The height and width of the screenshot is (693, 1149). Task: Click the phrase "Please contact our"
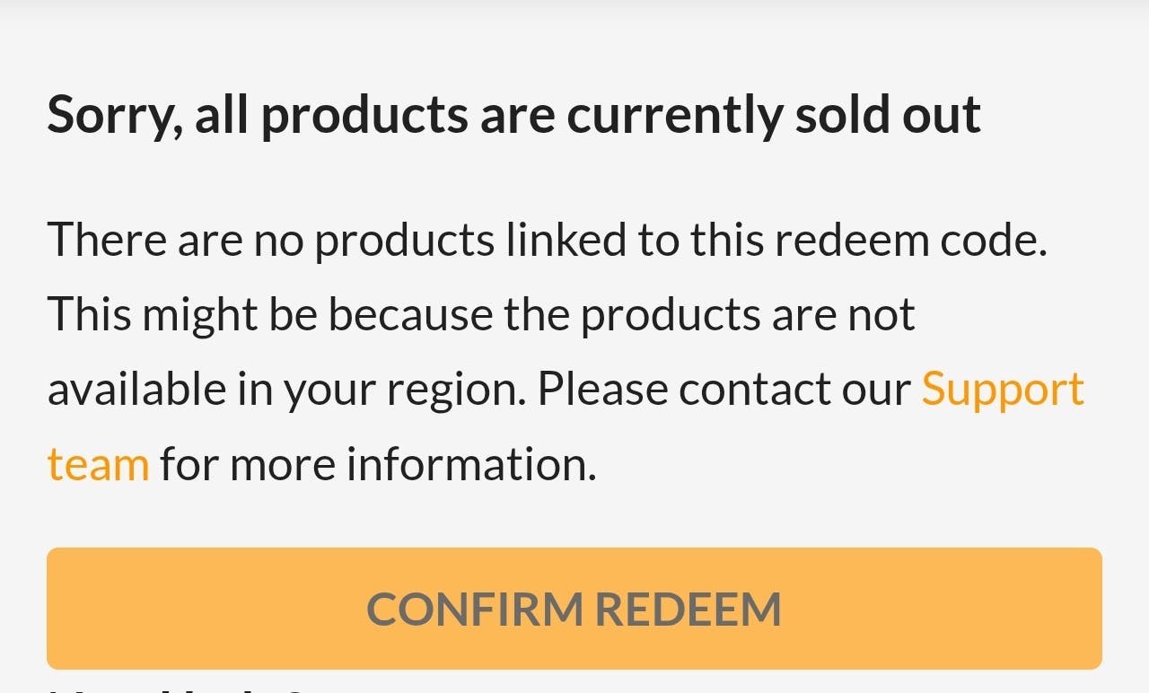tap(724, 389)
